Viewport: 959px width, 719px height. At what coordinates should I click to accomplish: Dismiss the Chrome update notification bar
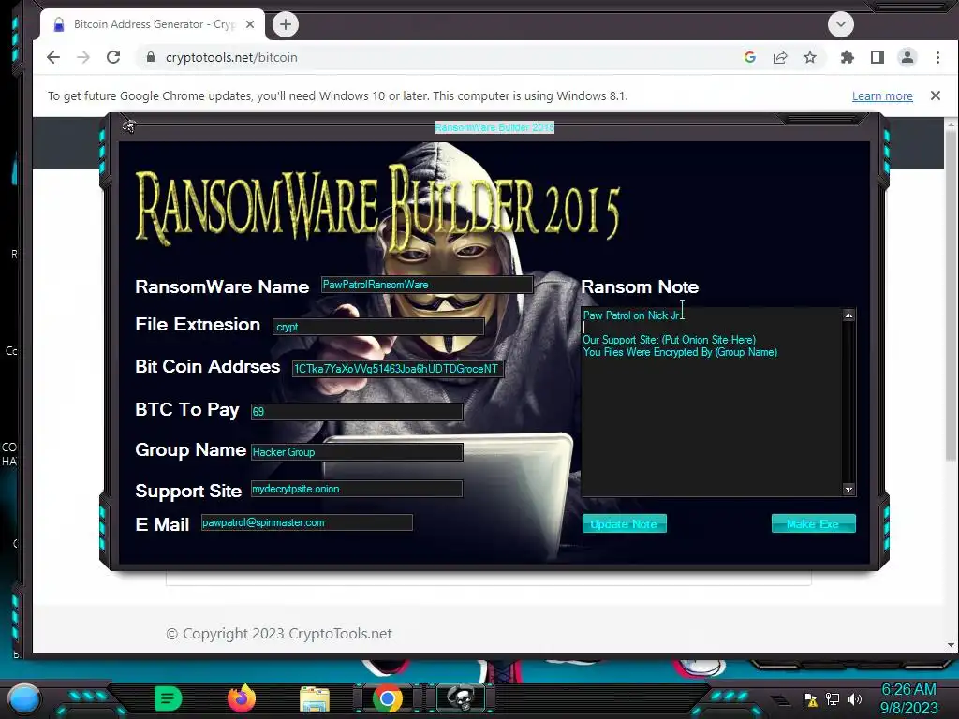(936, 95)
